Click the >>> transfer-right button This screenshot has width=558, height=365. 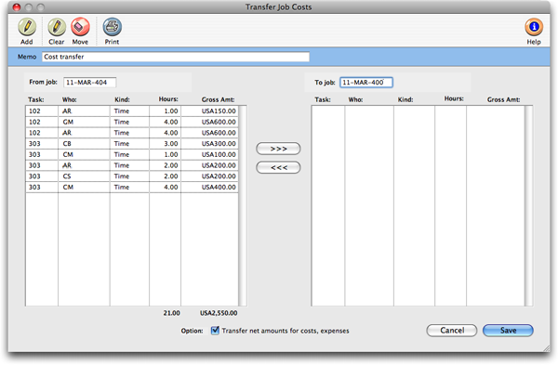coord(278,149)
